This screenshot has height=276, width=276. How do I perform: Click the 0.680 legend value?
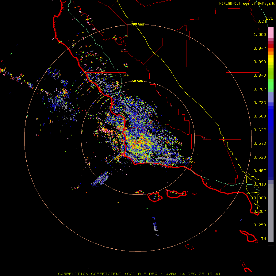point(260,116)
